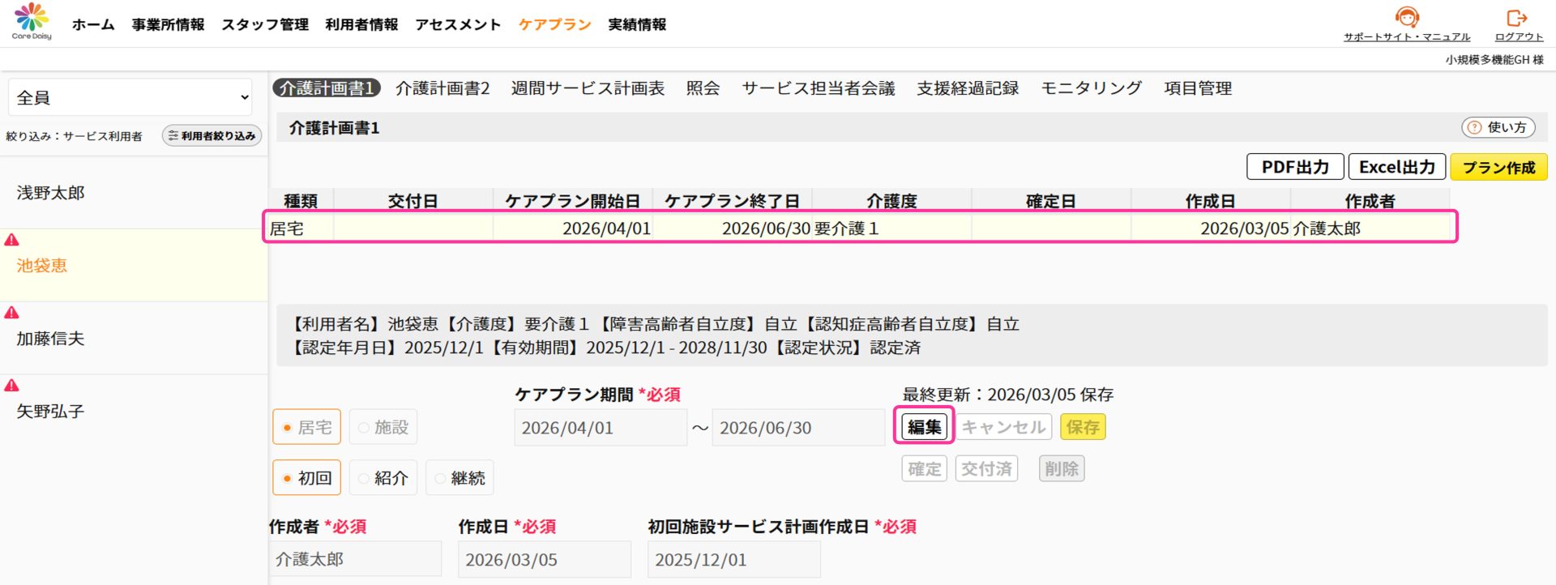Open the 使い方 help button
Viewport: 1556px width, 585px height.
[1498, 127]
